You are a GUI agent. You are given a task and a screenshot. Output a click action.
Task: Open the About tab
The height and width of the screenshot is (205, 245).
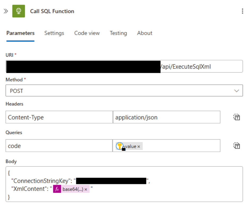coord(145,33)
